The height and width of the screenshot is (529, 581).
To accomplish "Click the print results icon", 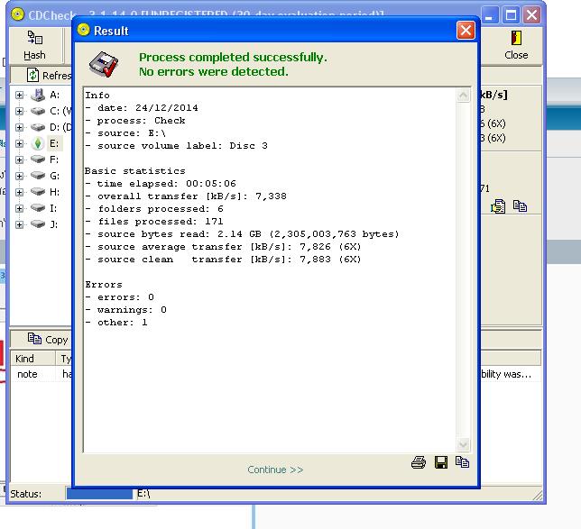I will pyautogui.click(x=419, y=462).
